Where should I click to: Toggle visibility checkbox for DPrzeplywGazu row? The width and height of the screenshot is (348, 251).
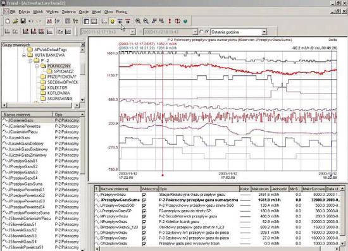[x=144, y=233]
